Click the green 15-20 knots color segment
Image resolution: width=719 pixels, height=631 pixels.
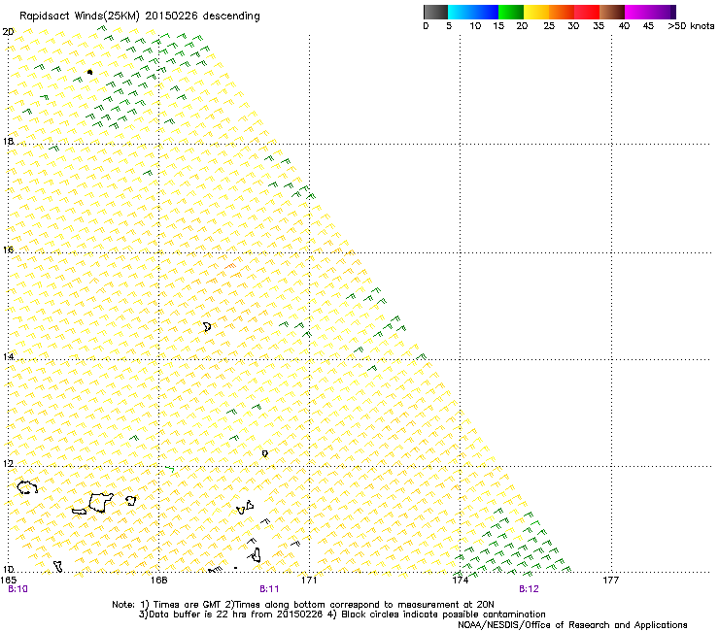click(511, 12)
